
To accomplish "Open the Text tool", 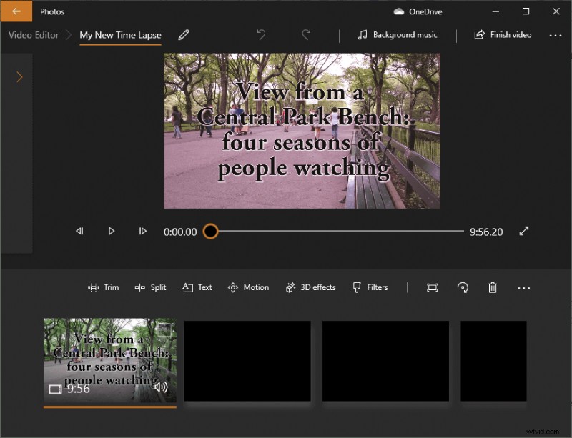I will point(197,287).
